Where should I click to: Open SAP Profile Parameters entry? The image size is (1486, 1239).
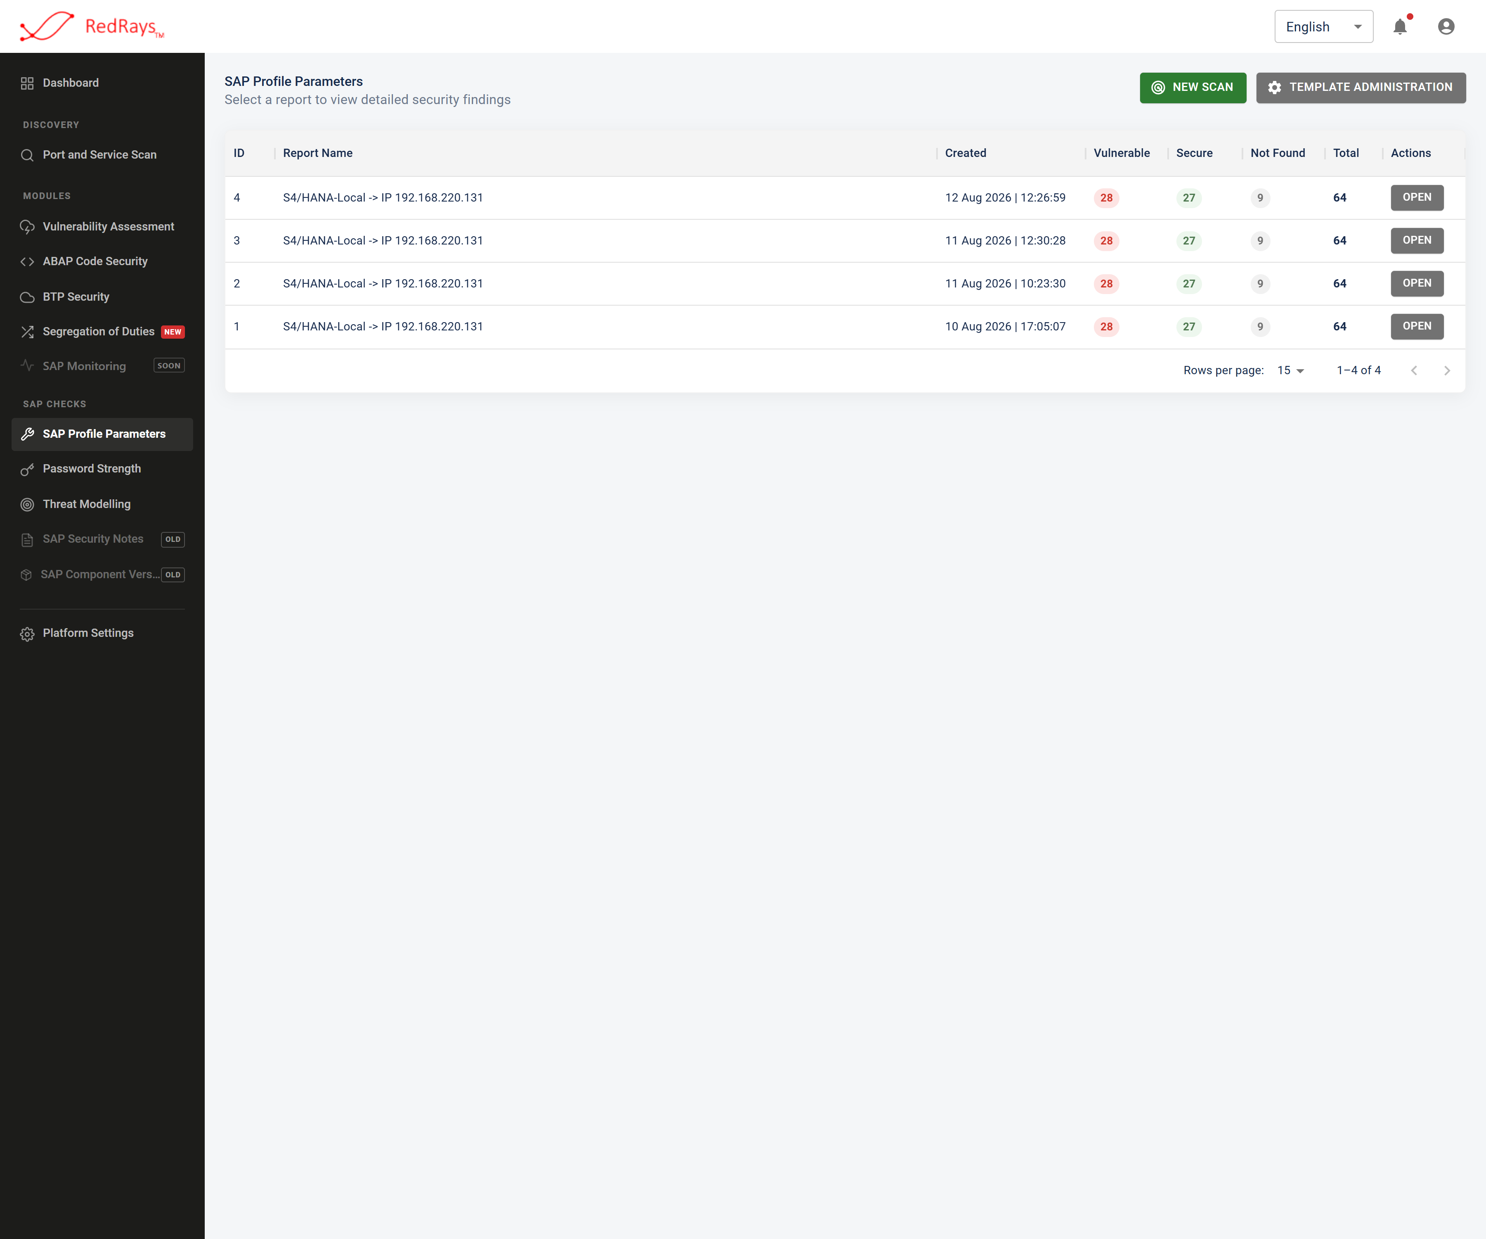click(102, 434)
